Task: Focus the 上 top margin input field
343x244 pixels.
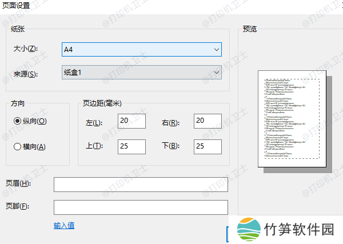Action: point(131,146)
